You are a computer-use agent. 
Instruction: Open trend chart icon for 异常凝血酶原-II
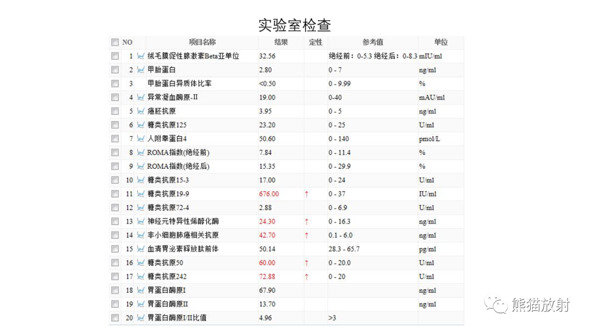coord(141,97)
